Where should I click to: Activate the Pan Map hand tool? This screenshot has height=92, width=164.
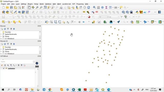[29, 7]
